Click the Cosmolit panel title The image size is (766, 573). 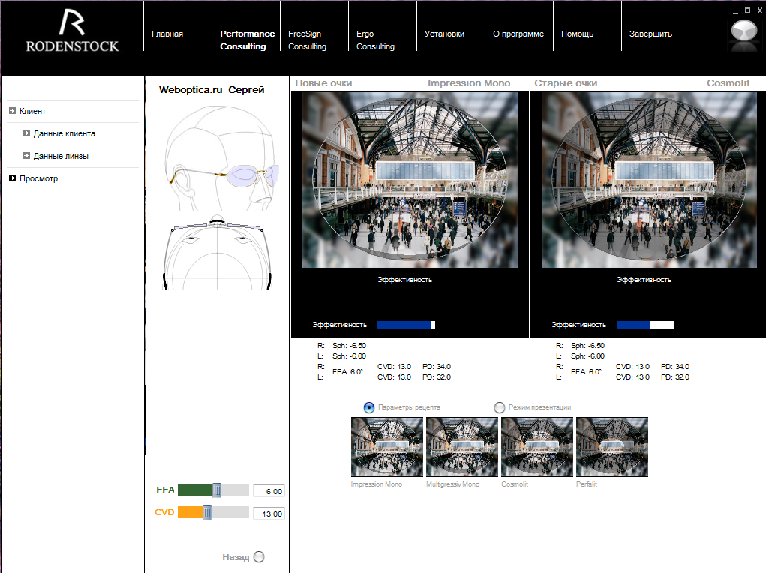pyautogui.click(x=728, y=83)
